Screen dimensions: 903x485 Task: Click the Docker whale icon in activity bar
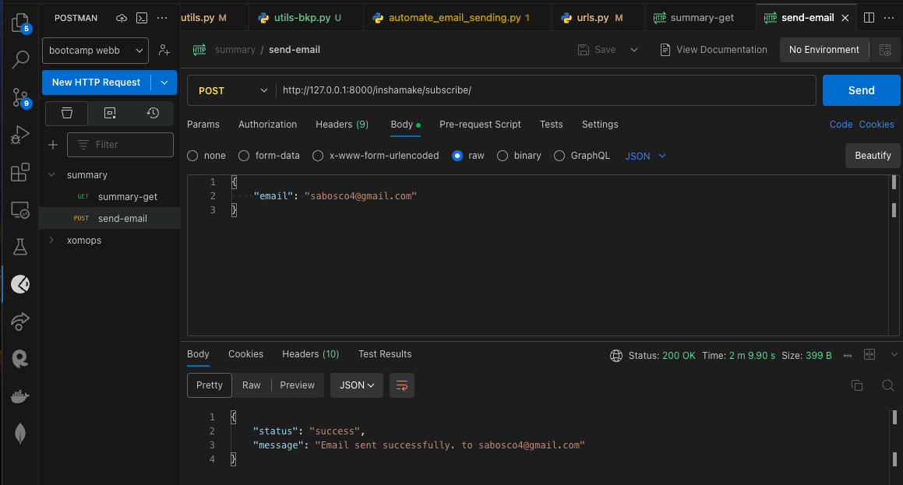tap(20, 396)
